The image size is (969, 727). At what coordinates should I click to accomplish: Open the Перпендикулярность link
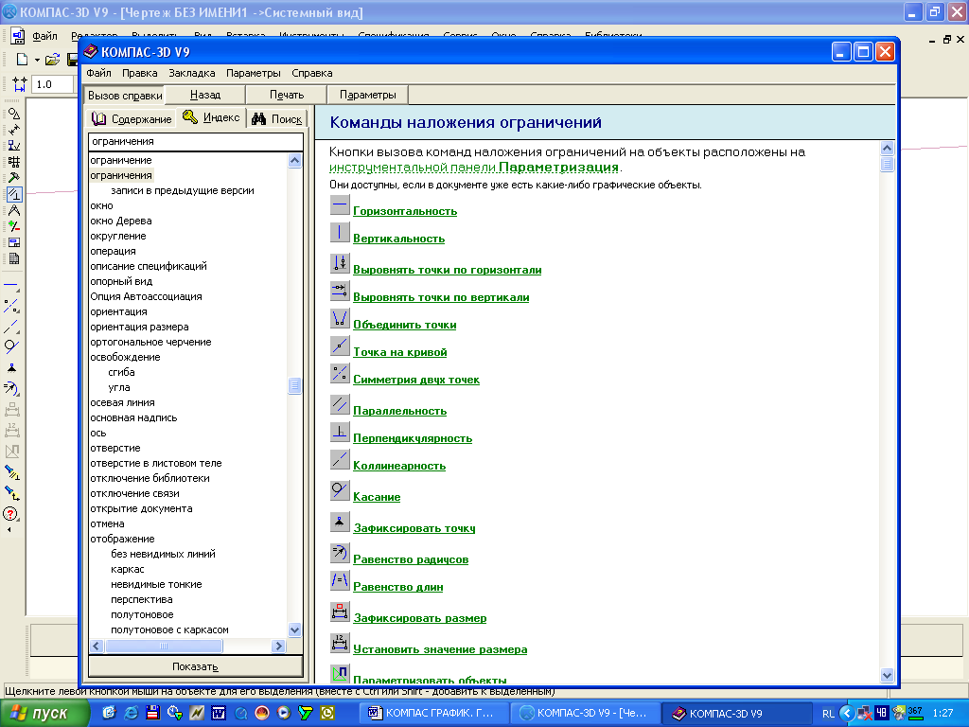coord(413,437)
